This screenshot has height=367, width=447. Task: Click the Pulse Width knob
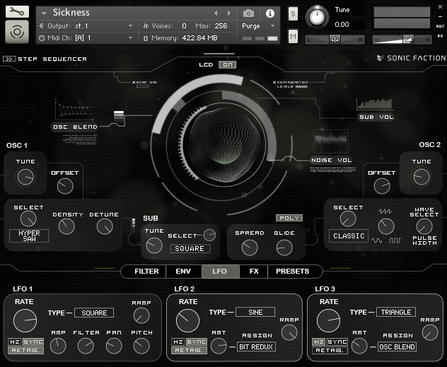coord(424,226)
